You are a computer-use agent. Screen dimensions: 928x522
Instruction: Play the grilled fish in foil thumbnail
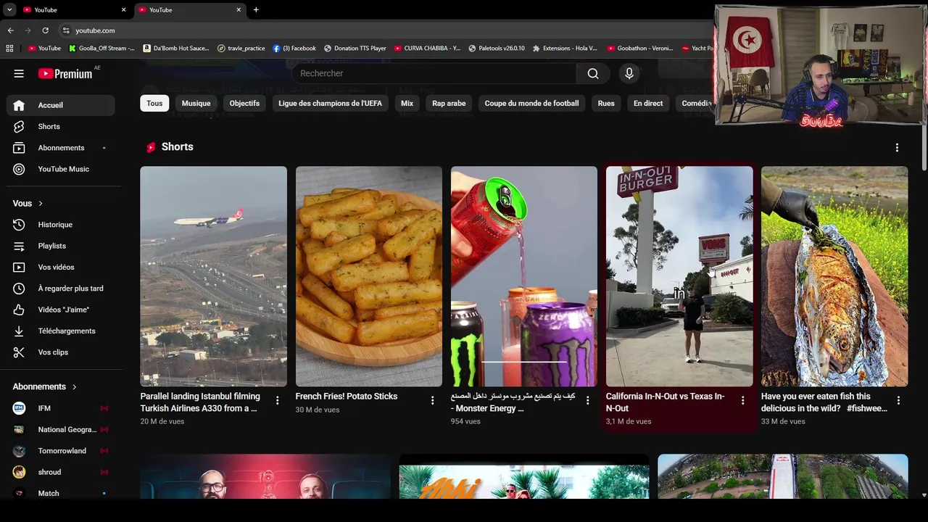tap(834, 276)
